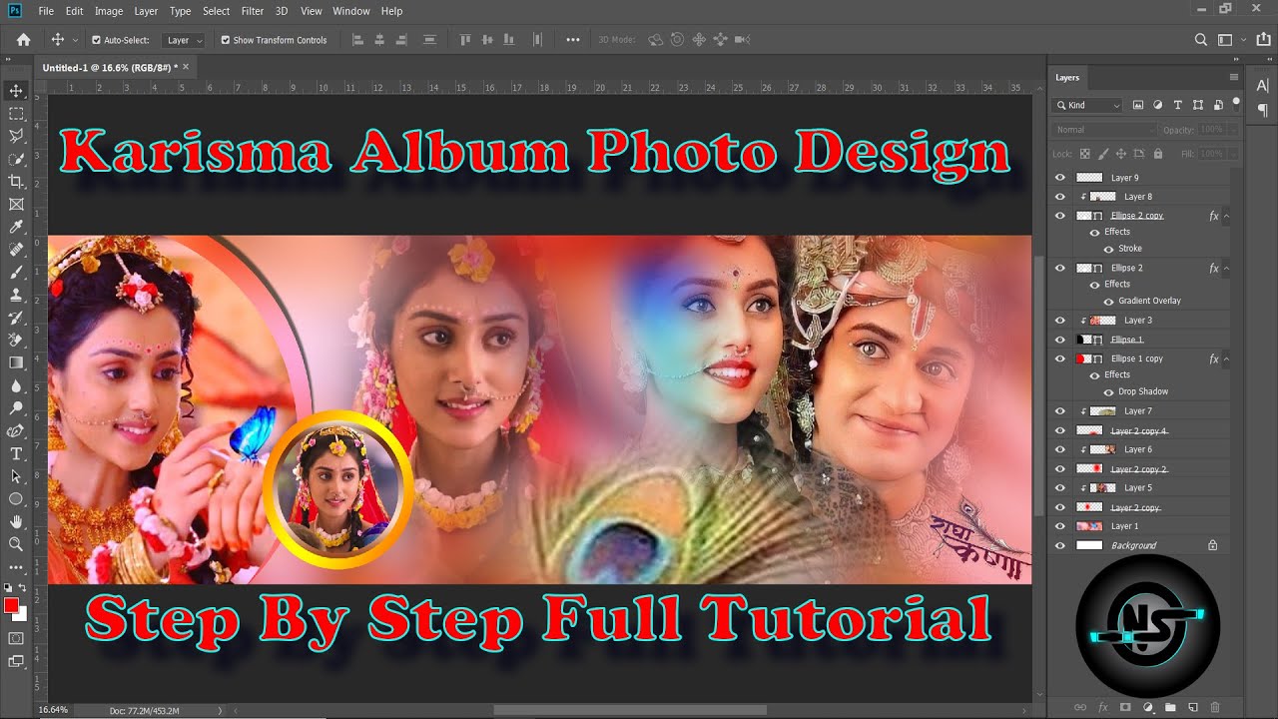
Task: Click the background white color swatch
Action: [20, 614]
